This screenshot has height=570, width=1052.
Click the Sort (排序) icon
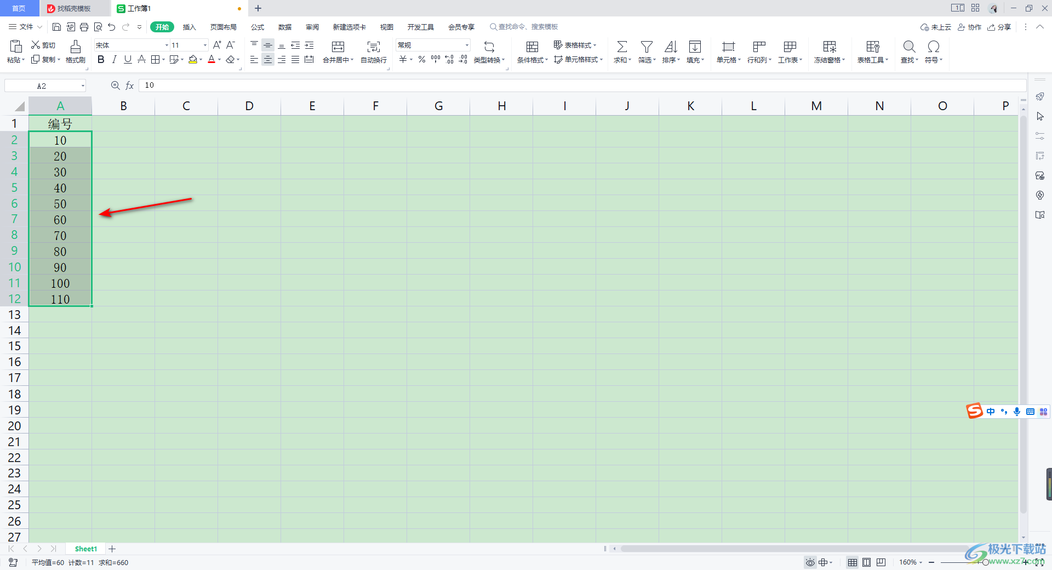(671, 47)
